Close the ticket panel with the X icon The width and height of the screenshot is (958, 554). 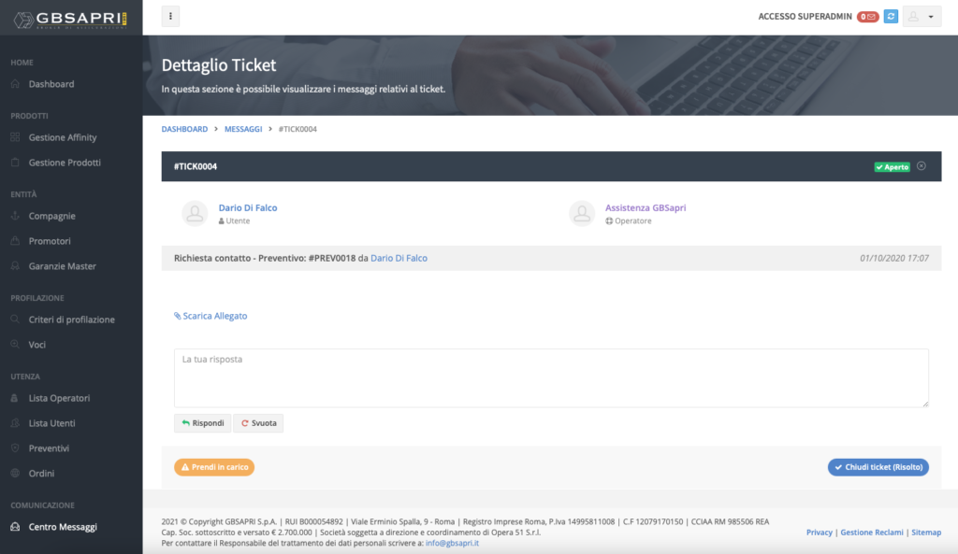click(x=922, y=166)
